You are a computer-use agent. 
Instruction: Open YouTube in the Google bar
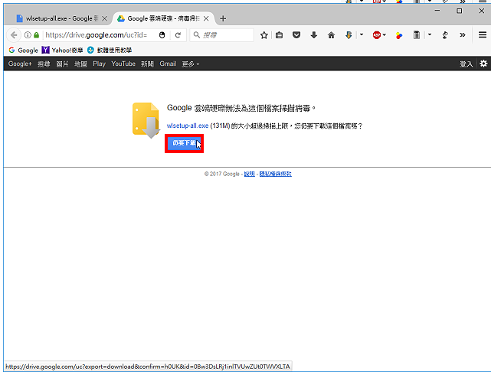[x=123, y=64]
